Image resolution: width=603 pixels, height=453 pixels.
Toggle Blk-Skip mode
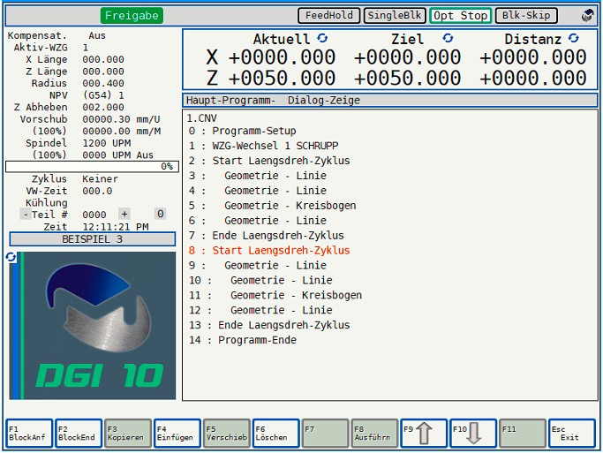point(526,15)
